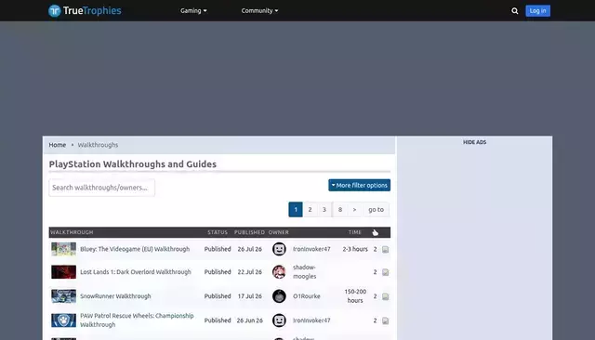Open SnowRunner walkthrough thumbnail
The image size is (595, 340).
click(64, 296)
